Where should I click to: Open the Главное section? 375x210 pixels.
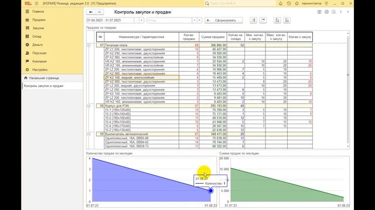pyautogui.click(x=38, y=12)
